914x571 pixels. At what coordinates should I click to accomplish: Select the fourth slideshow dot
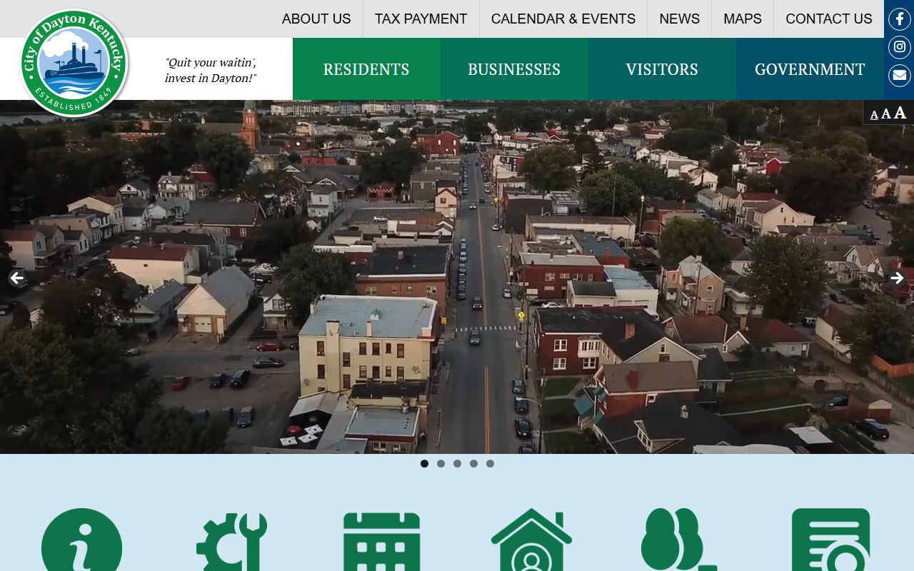473,463
